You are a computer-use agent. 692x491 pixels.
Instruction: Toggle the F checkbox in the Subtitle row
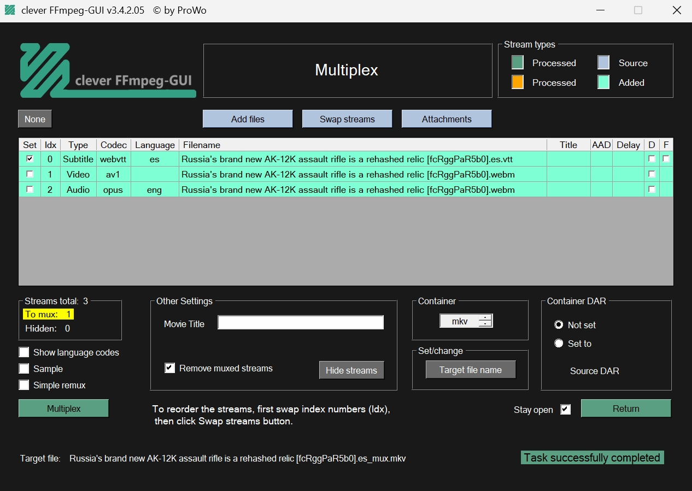point(666,159)
